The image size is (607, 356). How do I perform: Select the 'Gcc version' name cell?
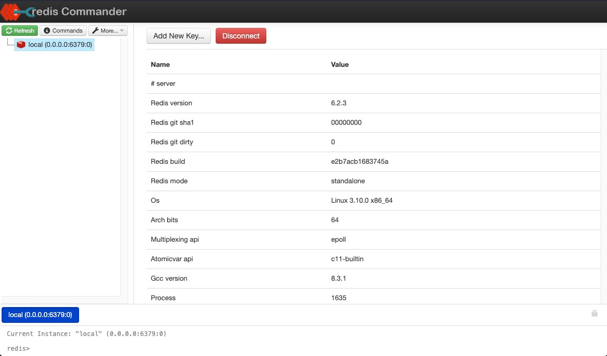(x=169, y=278)
